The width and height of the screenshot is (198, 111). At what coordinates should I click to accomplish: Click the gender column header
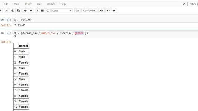[24, 46]
